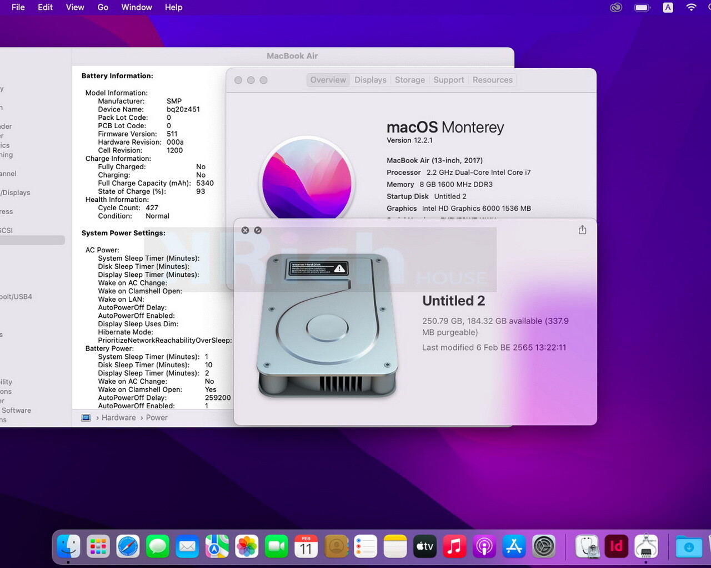Click the Last modified 6 Feb BE 2565 text
Image resolution: width=711 pixels, height=568 pixels.
click(x=494, y=348)
